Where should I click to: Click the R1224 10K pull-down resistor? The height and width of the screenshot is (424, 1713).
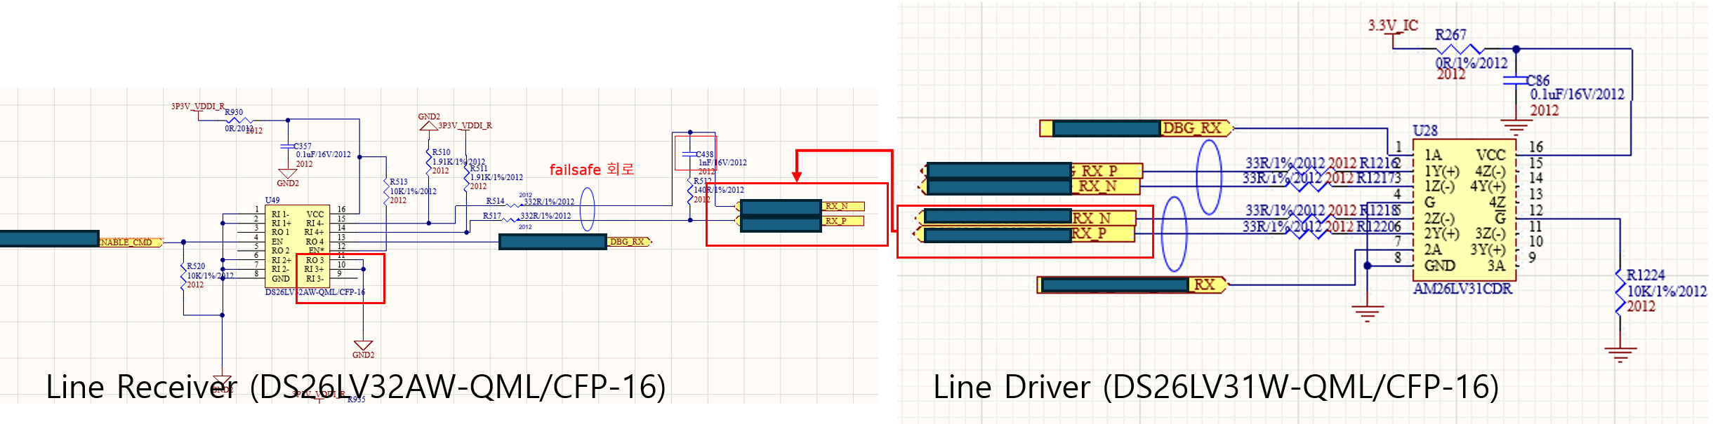coord(1620,291)
